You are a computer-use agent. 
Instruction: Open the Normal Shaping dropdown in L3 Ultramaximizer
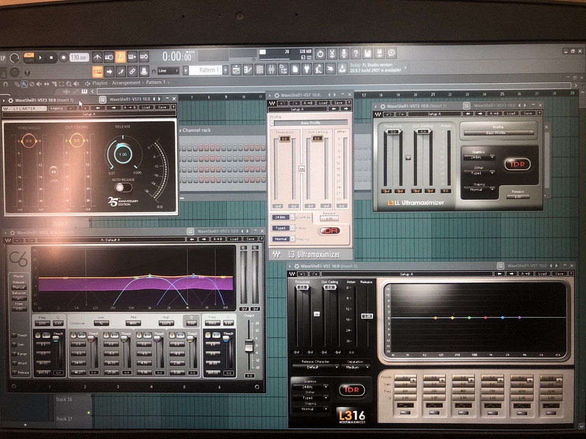(x=283, y=239)
